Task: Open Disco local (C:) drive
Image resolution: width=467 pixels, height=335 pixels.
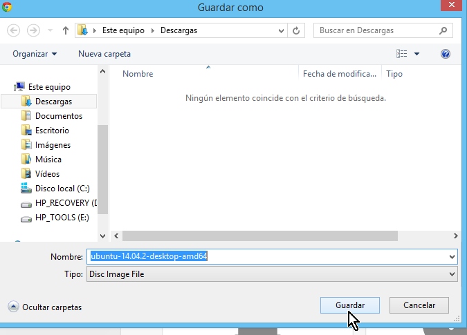Action: coord(62,189)
